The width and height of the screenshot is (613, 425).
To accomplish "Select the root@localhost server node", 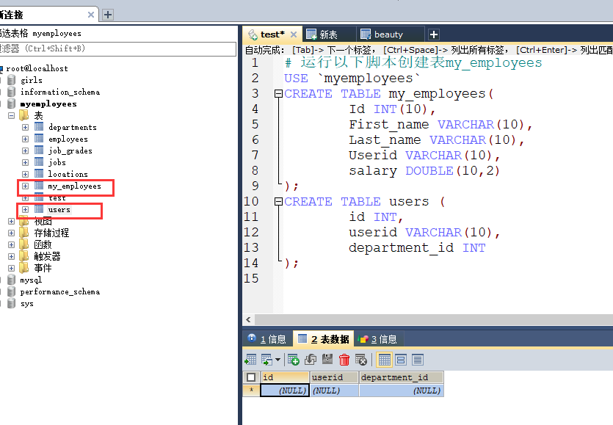I will click(x=37, y=68).
